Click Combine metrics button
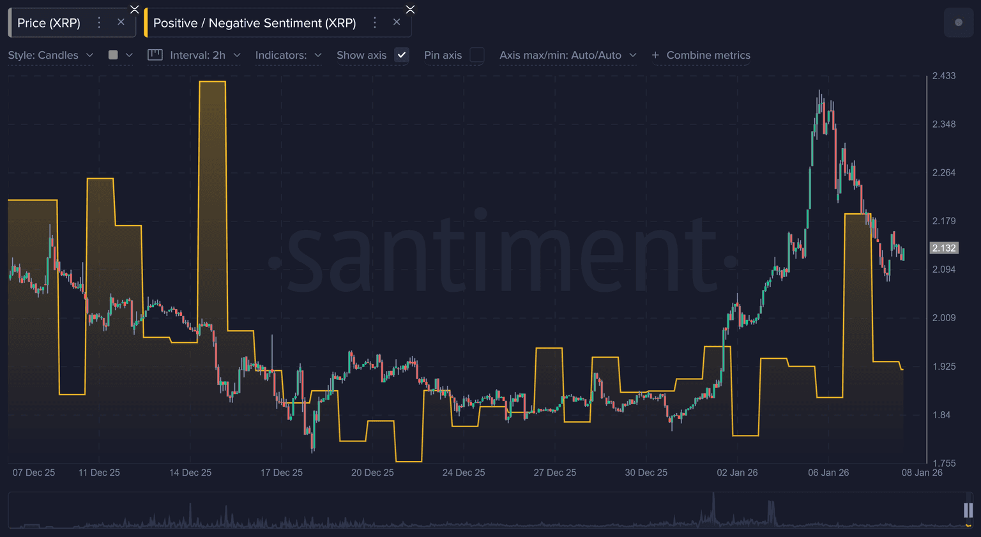 click(x=701, y=55)
